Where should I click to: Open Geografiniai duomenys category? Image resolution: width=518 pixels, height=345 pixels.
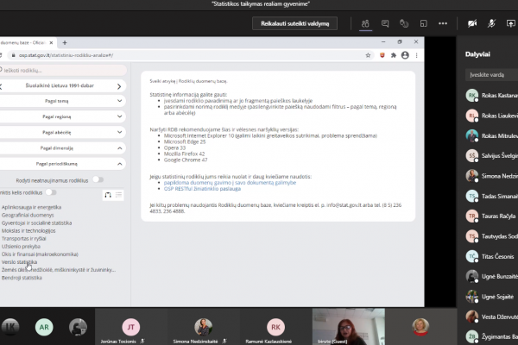click(28, 216)
